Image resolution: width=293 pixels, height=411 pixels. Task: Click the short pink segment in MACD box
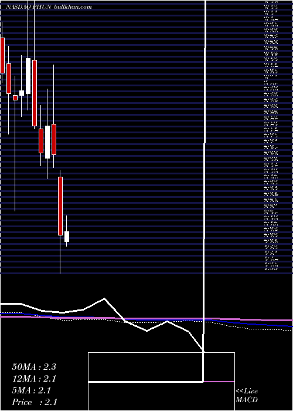[x=219, y=382]
